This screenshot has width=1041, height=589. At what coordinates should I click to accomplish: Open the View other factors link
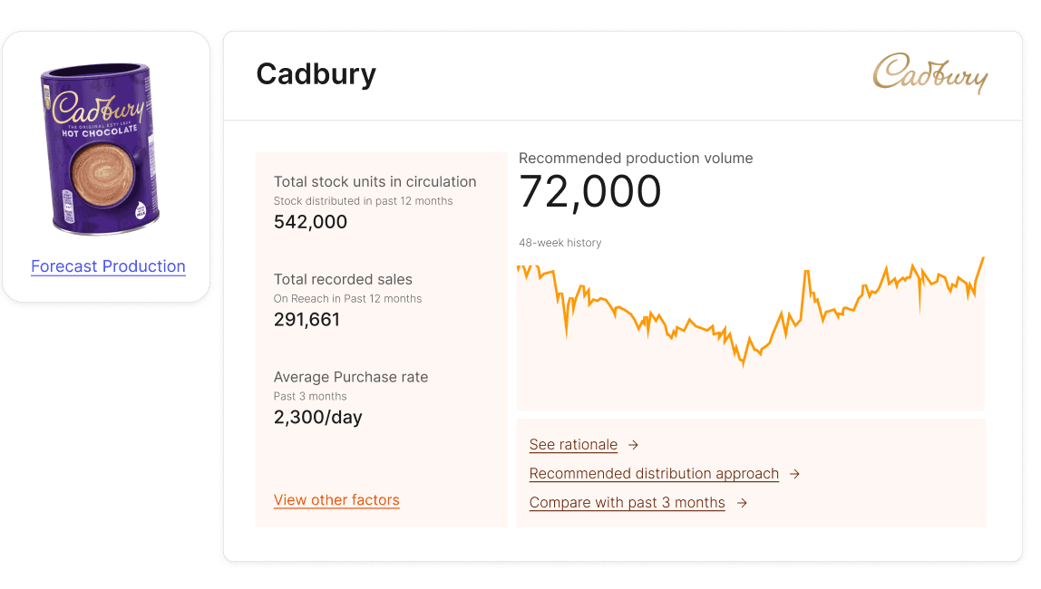(336, 500)
